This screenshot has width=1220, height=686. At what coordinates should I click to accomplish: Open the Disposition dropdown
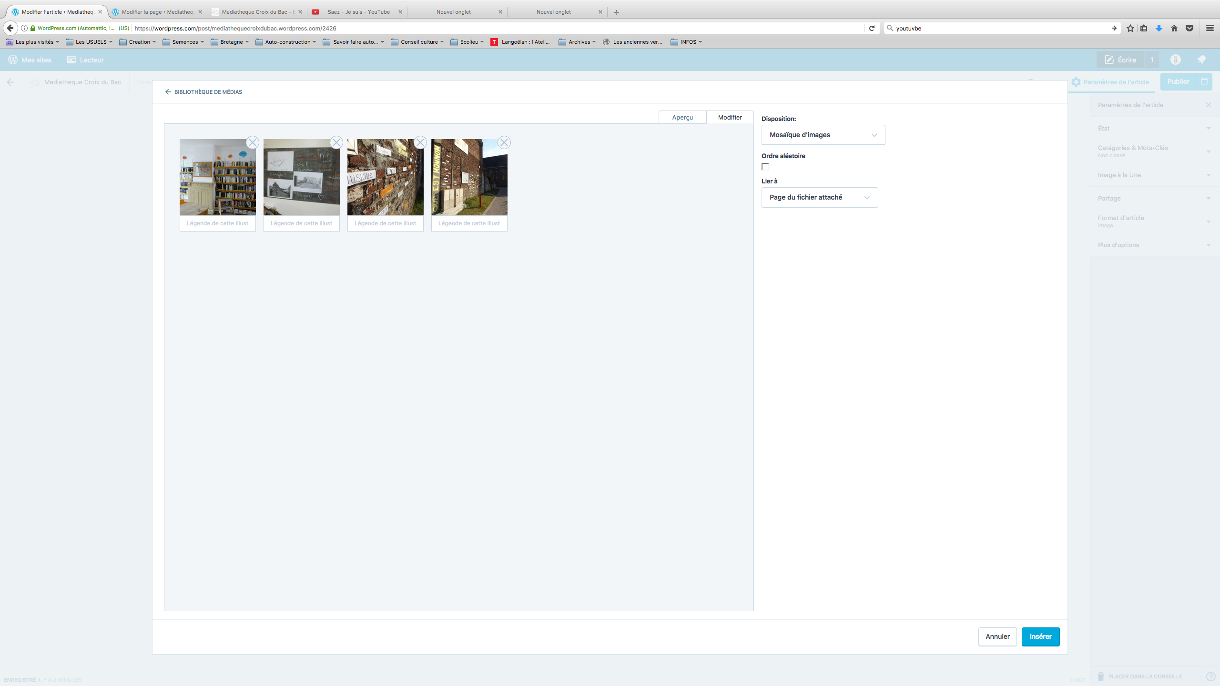coord(823,135)
